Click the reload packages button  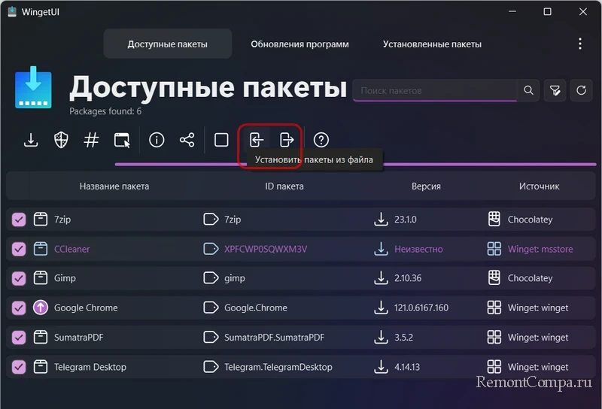581,90
